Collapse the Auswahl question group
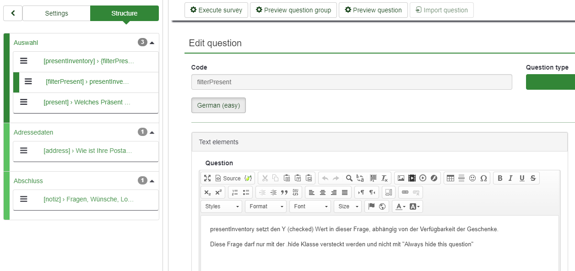The height and width of the screenshot is (271, 575). click(x=152, y=43)
